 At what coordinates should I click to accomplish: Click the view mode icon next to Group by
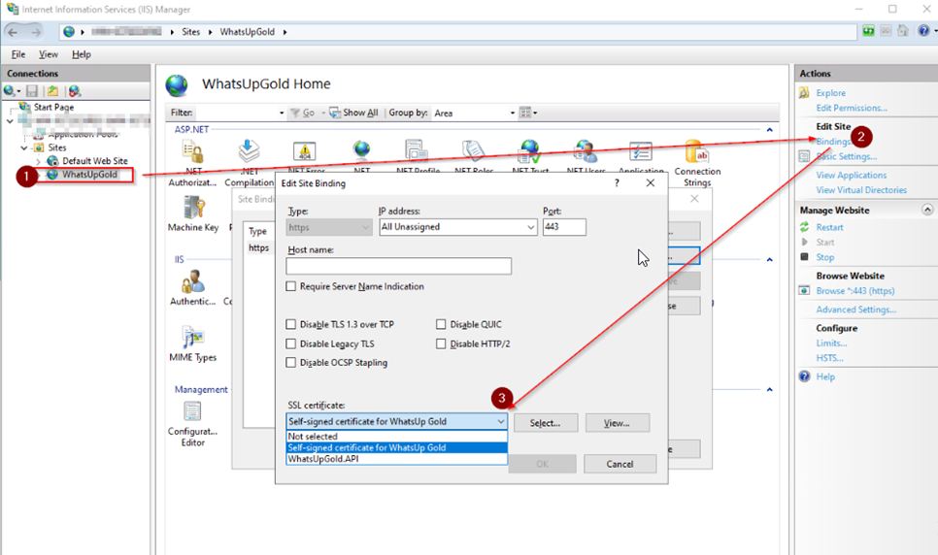pyautogui.click(x=527, y=113)
